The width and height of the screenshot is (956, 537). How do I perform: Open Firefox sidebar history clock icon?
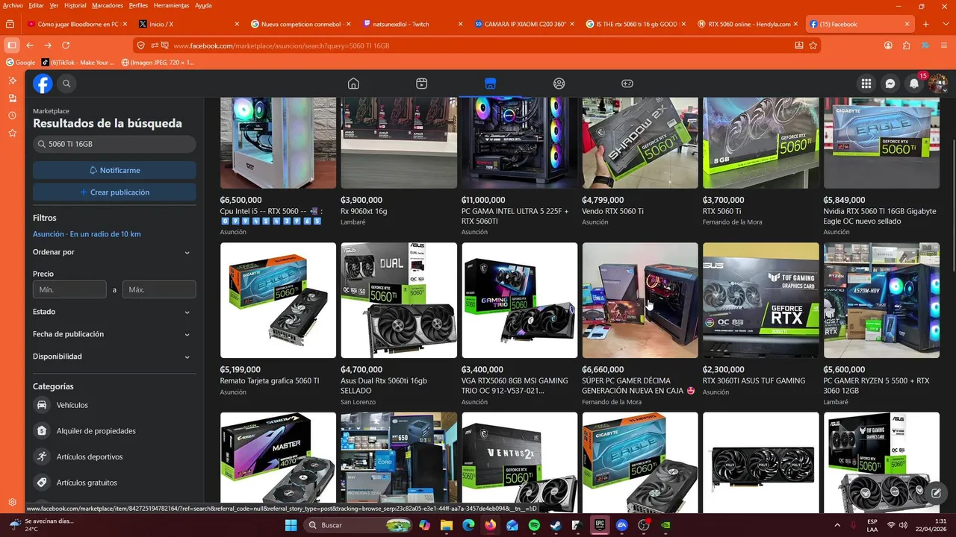pyautogui.click(x=12, y=116)
